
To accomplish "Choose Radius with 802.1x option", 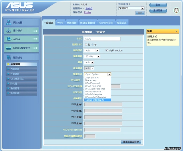I will (x=98, y=100).
